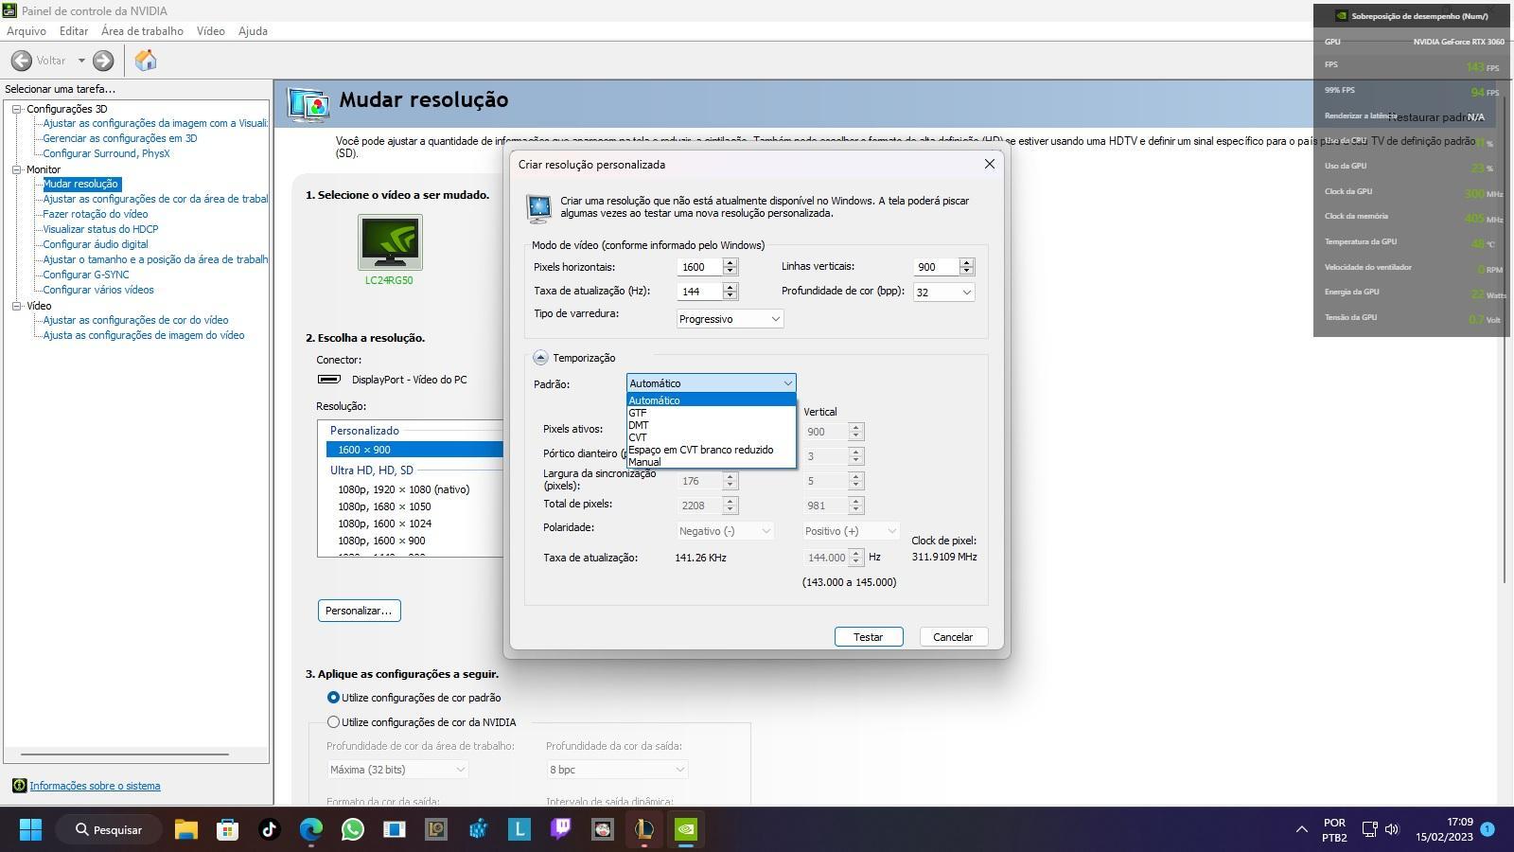Select Utilize configurações de cor da NVIDIA
This screenshot has height=852, width=1514.
(333, 722)
